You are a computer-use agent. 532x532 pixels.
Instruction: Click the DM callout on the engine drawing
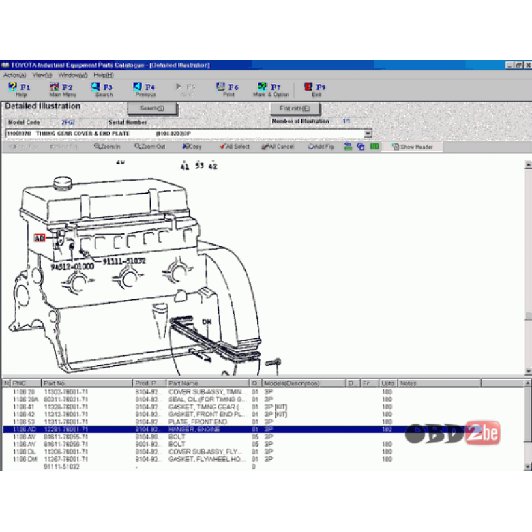[x=207, y=321]
